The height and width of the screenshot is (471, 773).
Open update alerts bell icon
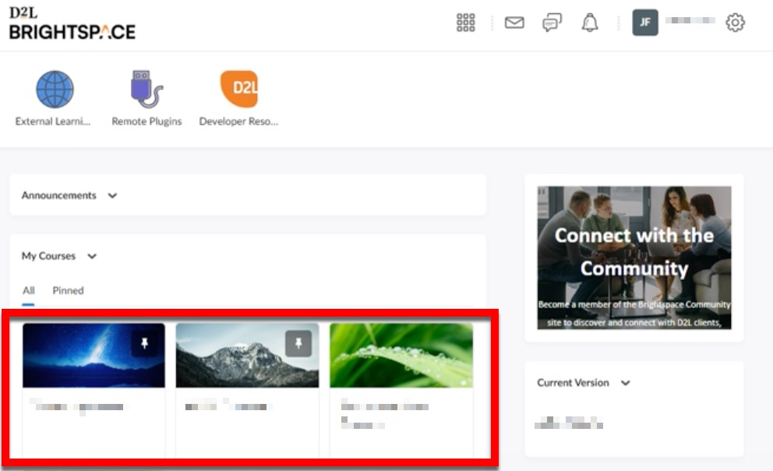pyautogui.click(x=590, y=23)
